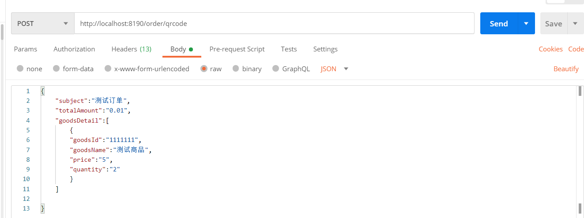Screen dimensions: 584x218
Task: Click the Save button
Action: (x=553, y=24)
